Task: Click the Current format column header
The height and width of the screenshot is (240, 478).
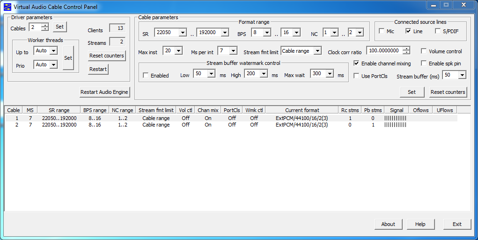Action: coord(302,110)
